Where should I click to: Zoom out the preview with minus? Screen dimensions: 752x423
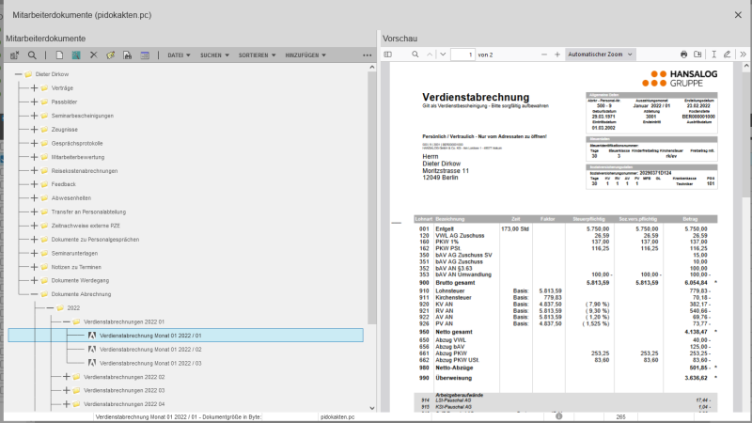pyautogui.click(x=544, y=55)
